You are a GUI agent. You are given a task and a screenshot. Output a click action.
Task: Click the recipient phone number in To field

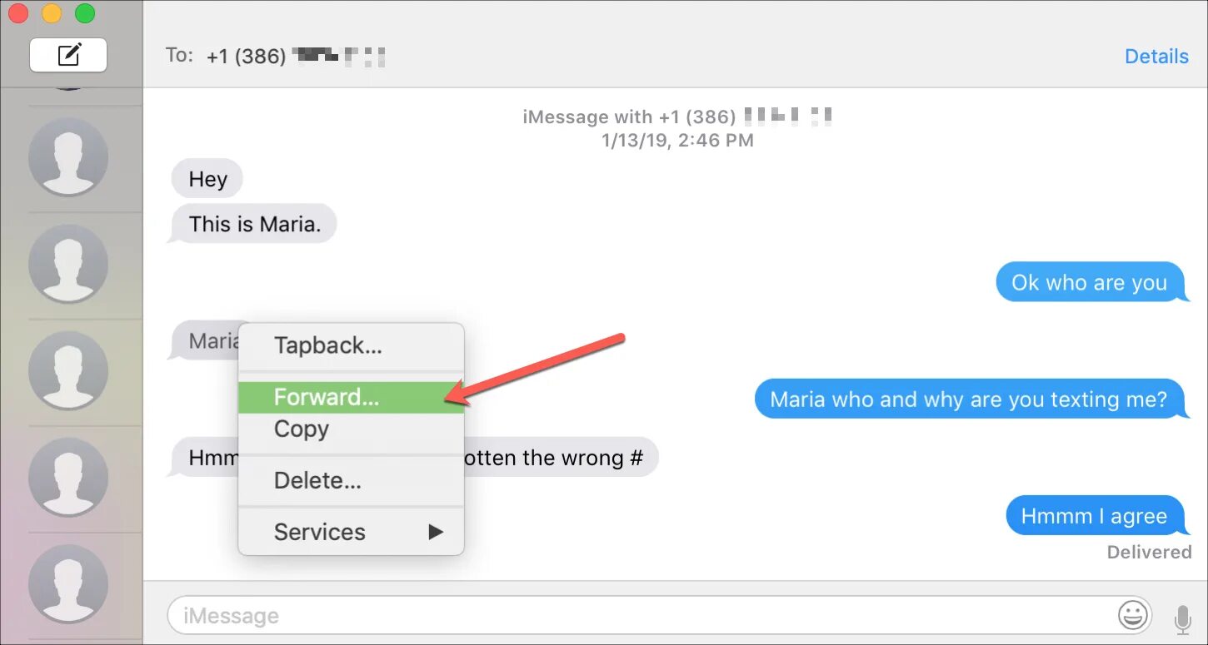point(296,56)
